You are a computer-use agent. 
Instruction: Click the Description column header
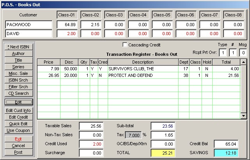[x=143, y=62]
